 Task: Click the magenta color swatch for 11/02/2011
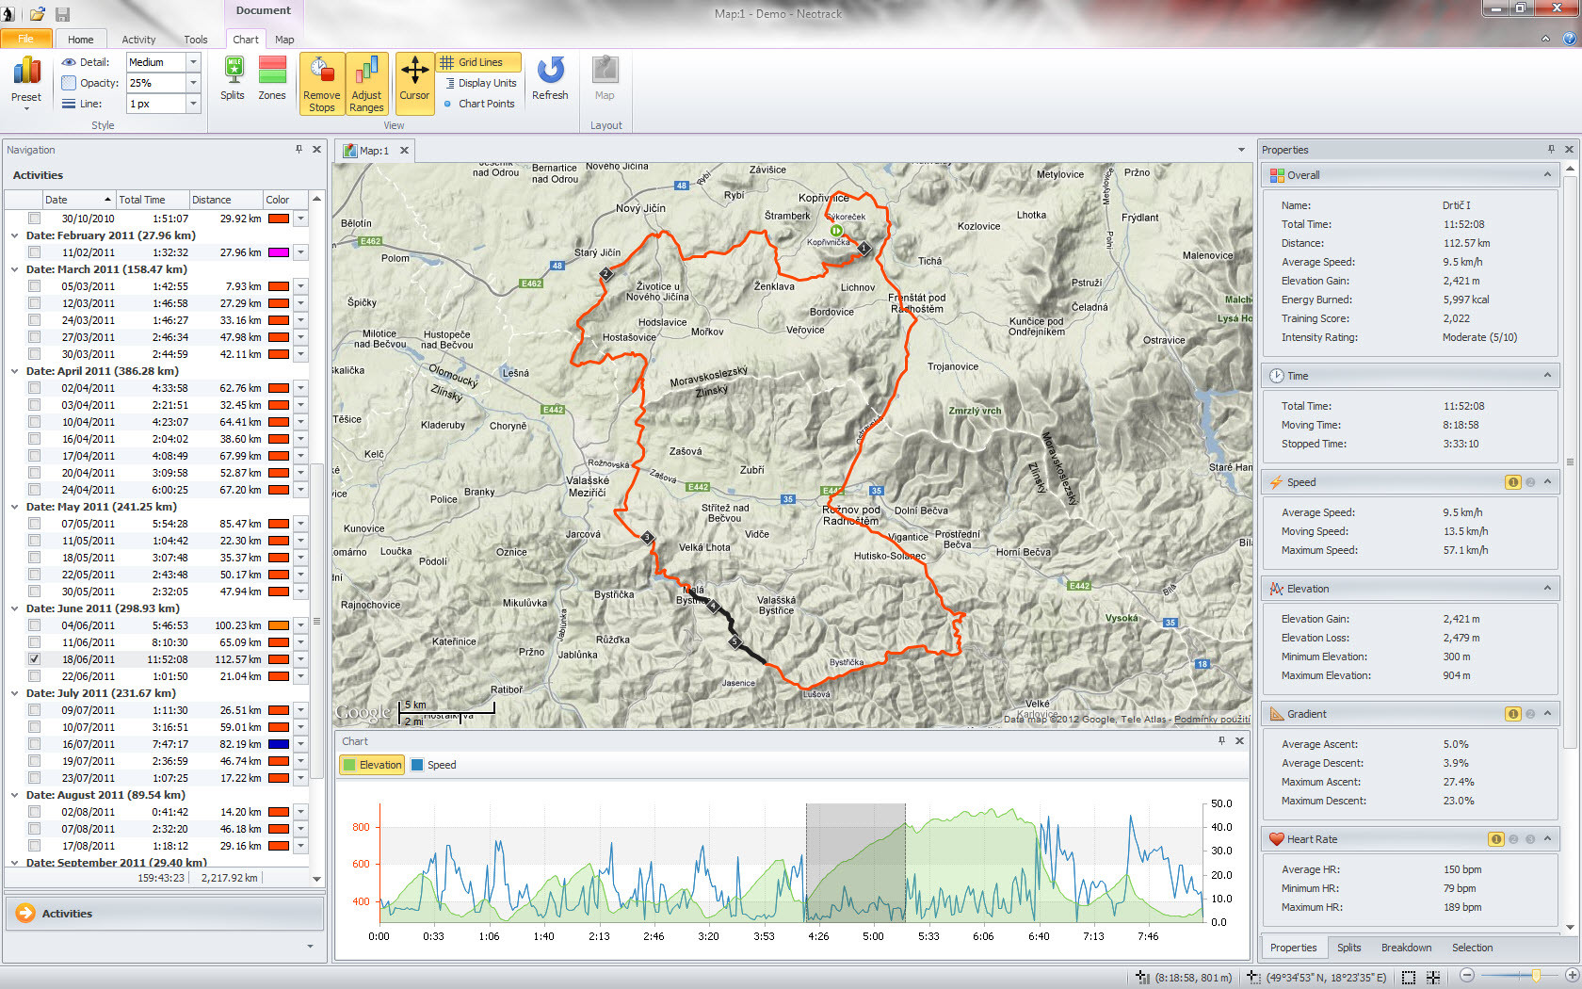pyautogui.click(x=278, y=252)
